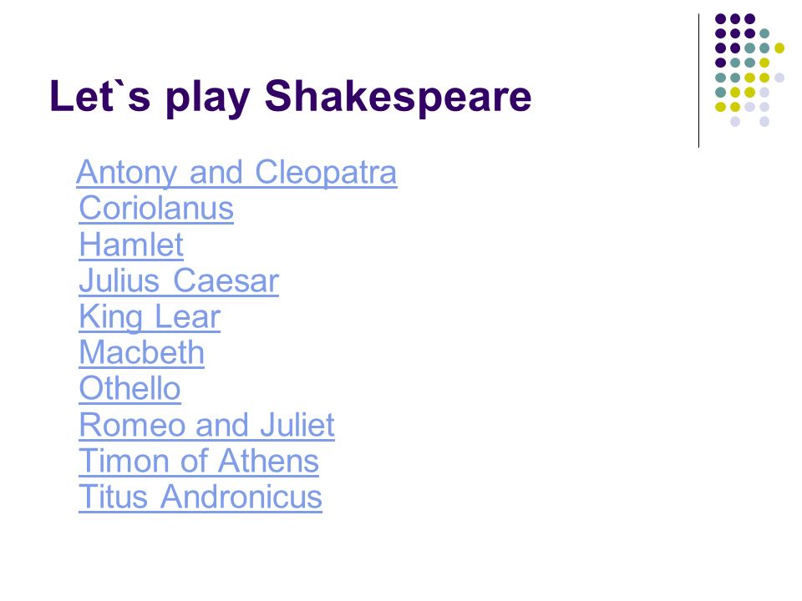
Task: Click the top-left dark purple dot
Action: [x=720, y=19]
